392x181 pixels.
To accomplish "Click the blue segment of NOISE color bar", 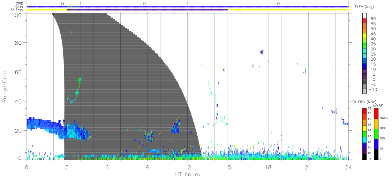I will [377, 144].
